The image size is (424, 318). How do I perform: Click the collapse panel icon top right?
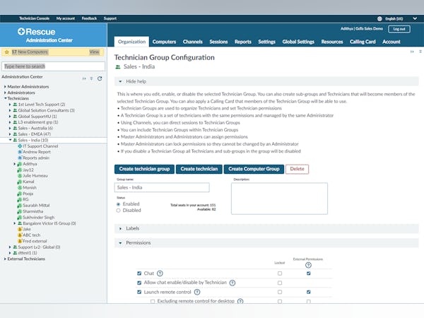pyautogui.click(x=412, y=52)
